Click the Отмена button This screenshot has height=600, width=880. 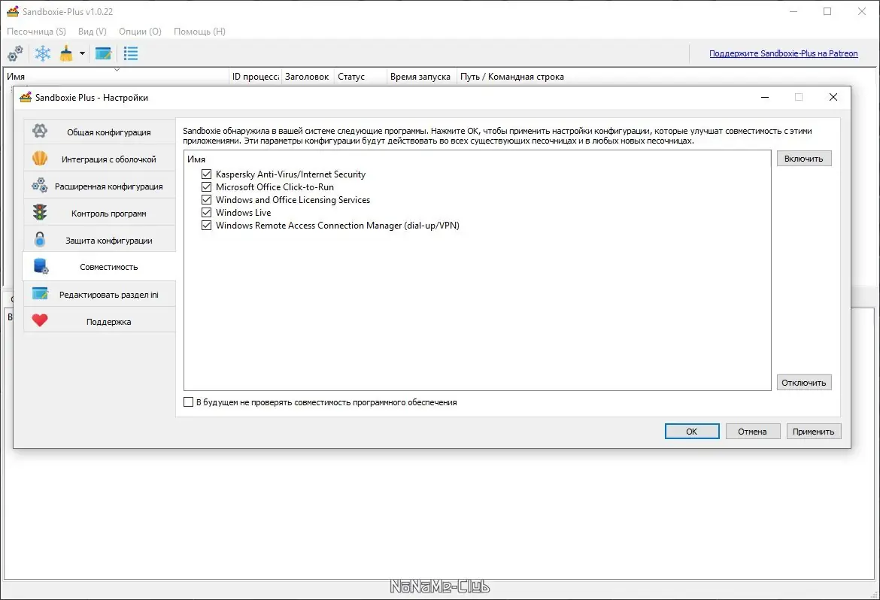[752, 431]
